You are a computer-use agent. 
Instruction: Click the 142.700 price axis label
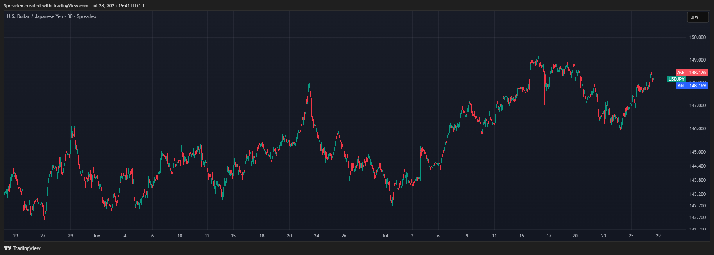point(698,206)
